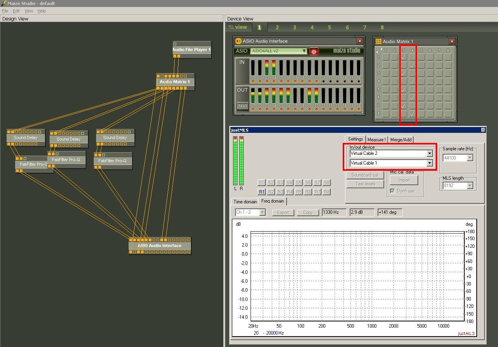
Task: Click the OUT channel 01 indicator dot
Action: [x=253, y=109]
